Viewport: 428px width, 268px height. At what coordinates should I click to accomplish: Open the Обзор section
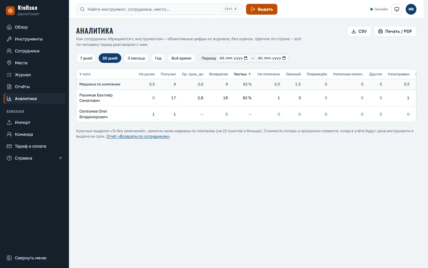pyautogui.click(x=35, y=27)
